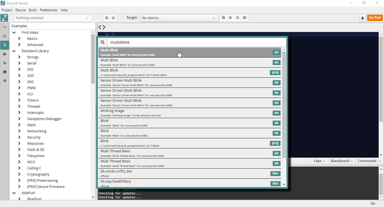Click the angle-brackets icon above the editor
384x207 pixels.
pyautogui.click(x=102, y=27)
